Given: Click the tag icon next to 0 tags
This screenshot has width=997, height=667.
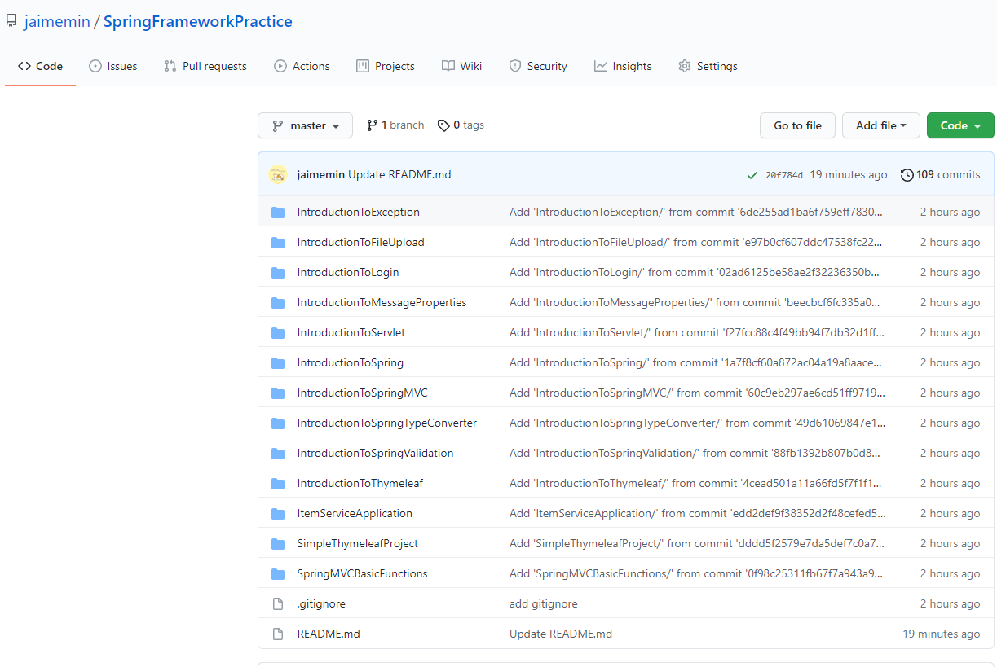Looking at the screenshot, I should coord(443,125).
